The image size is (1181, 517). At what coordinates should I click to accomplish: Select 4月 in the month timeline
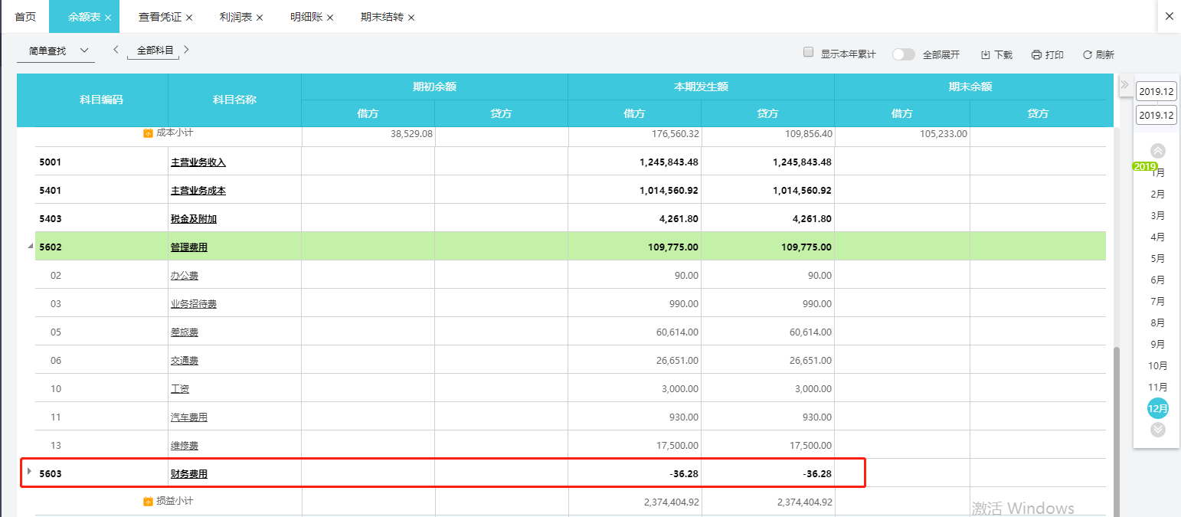coord(1158,237)
